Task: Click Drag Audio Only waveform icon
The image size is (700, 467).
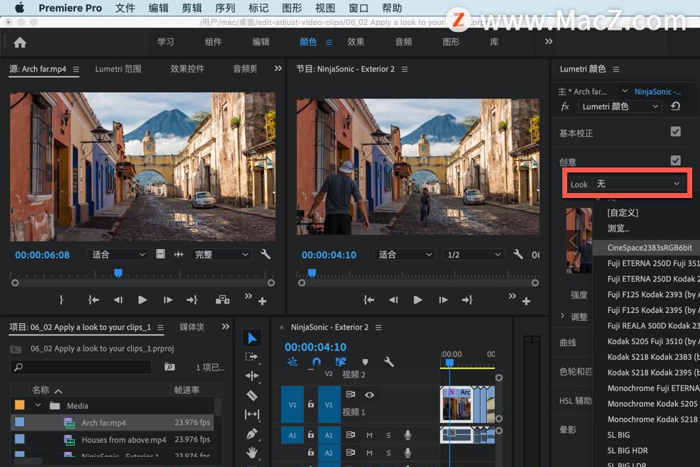Action: tap(179, 255)
